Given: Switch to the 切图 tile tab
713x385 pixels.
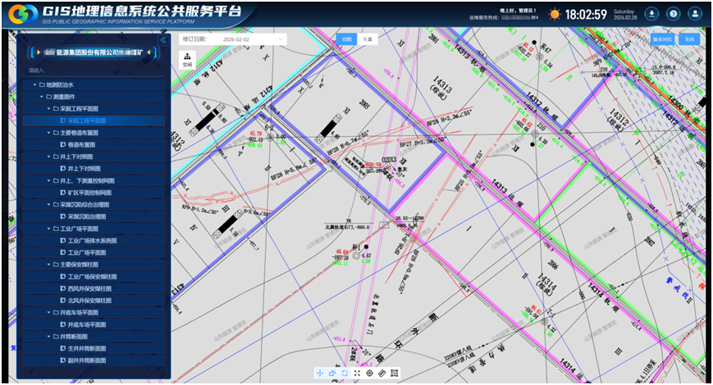Looking at the screenshot, I should click(x=346, y=39).
